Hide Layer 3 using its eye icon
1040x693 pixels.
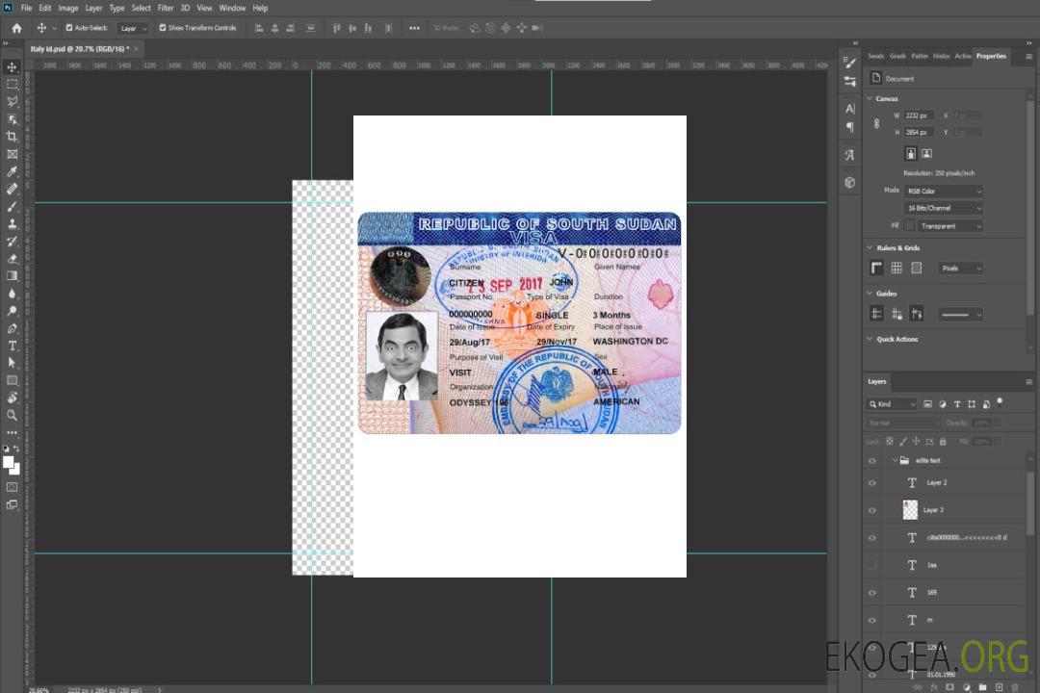point(872,511)
